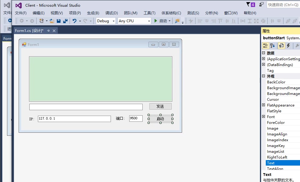Open the 调试(D) menu
This screenshot has height=182, width=300.
click(111, 13)
